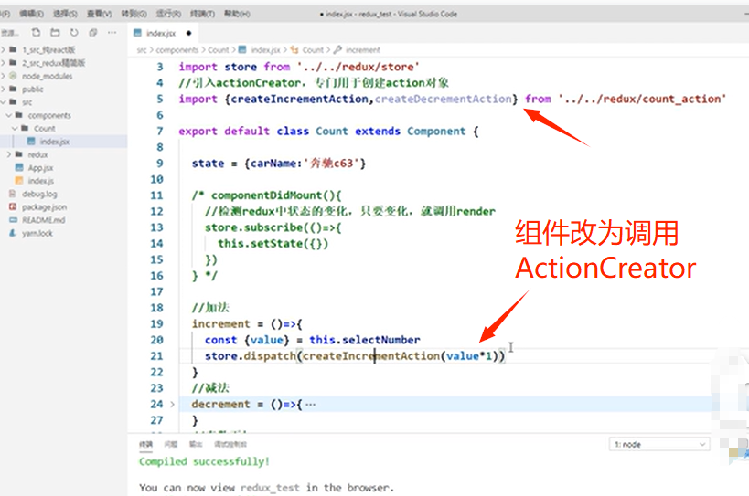
Task: Click line number 9 in the gutter
Action: click(x=159, y=164)
